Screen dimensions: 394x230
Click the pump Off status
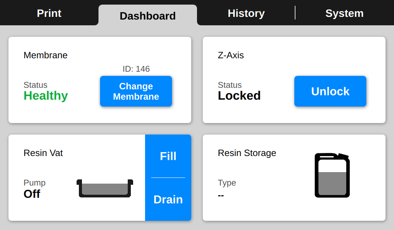(x=32, y=194)
